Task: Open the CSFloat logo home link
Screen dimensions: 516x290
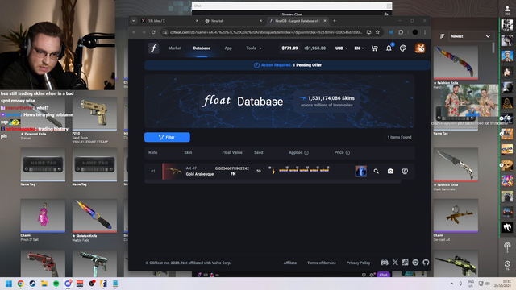Action: (153, 48)
